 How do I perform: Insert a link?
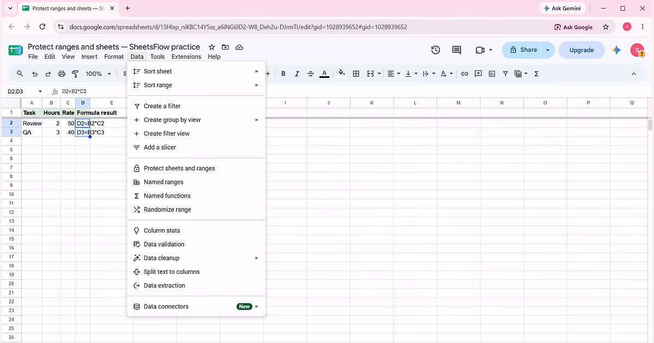click(464, 73)
